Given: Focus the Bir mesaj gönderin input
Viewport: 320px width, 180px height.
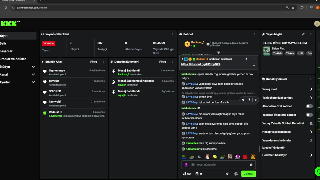Looking at the screenshot, I should click(x=218, y=165).
